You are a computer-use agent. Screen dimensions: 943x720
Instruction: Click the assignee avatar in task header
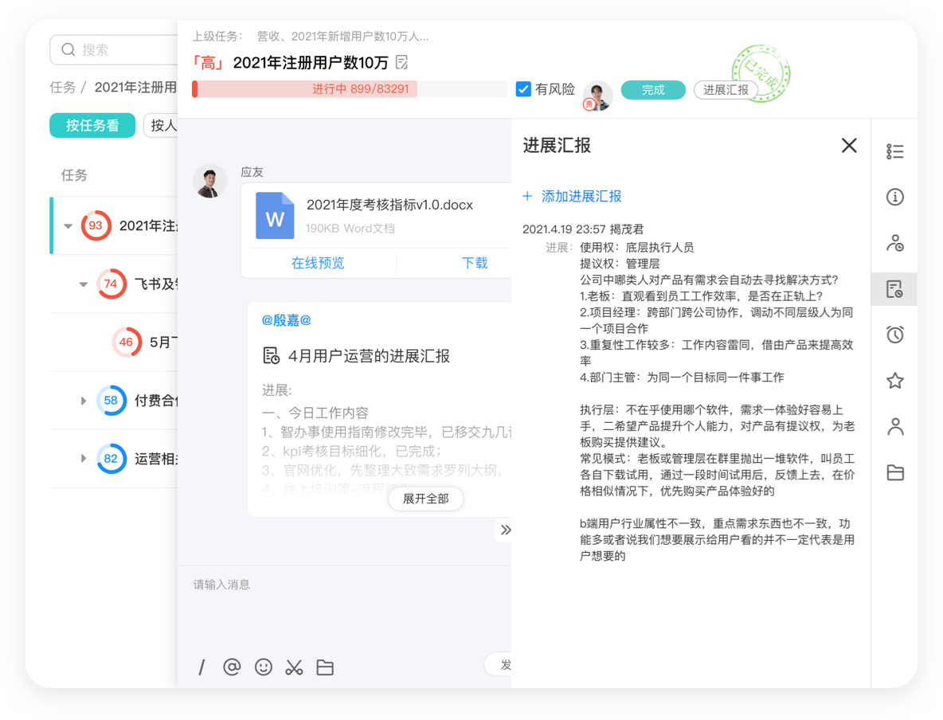coord(597,95)
